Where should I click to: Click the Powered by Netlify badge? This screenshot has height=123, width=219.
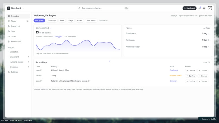[x=208, y=119]
